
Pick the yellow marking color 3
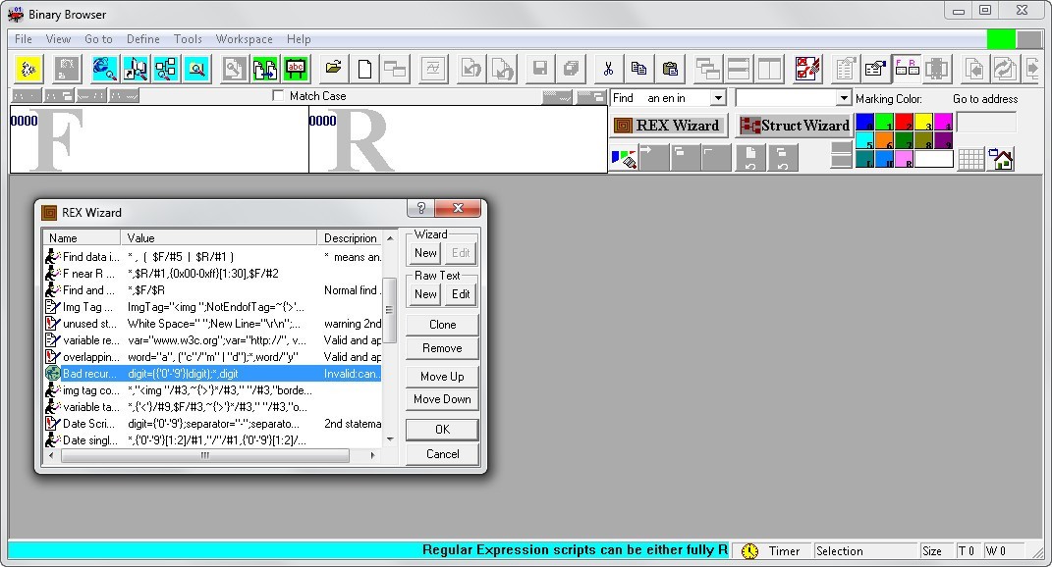[x=924, y=122]
